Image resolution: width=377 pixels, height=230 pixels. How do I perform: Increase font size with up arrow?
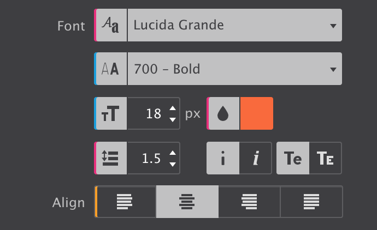173,108
